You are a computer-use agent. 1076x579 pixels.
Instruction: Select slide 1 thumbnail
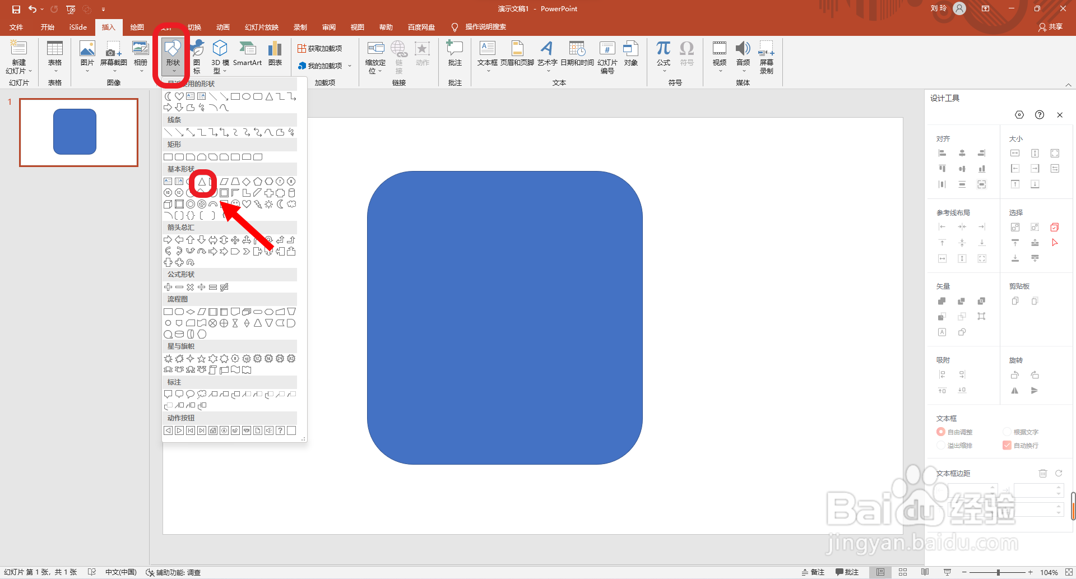[79, 132]
